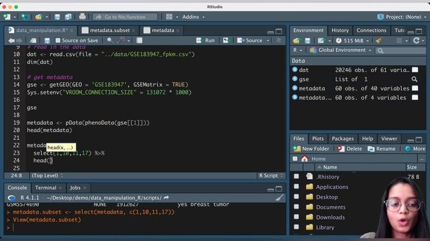
Task: Compile a report from the script
Action: [x=139, y=40]
